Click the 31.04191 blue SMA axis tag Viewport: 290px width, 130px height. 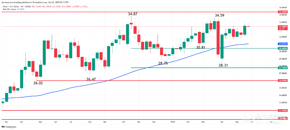282,44
